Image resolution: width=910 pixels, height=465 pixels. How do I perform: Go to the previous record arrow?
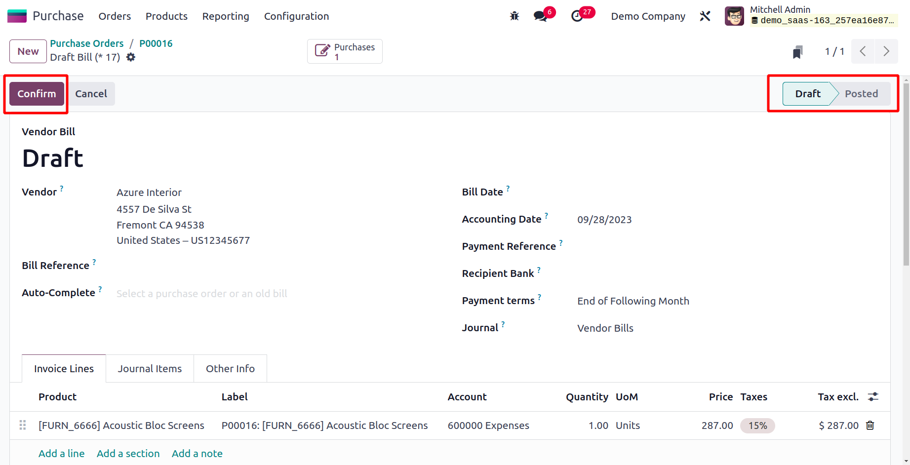[863, 51]
